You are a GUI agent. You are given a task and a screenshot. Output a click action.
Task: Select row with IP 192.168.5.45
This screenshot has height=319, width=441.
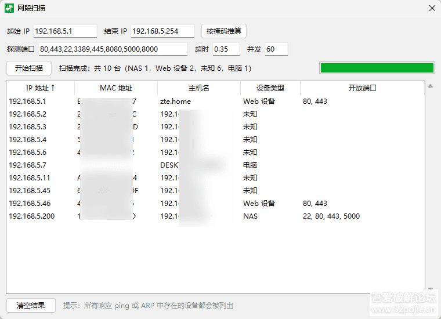point(215,191)
